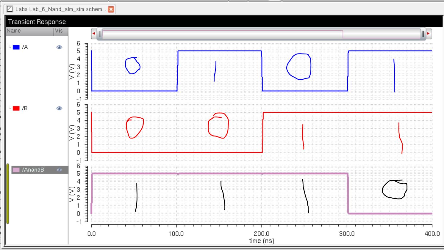This screenshot has height=250, width=444.
Task: Select the Labs Lab_6_Nand_alm_sim tab
Action: (60, 9)
